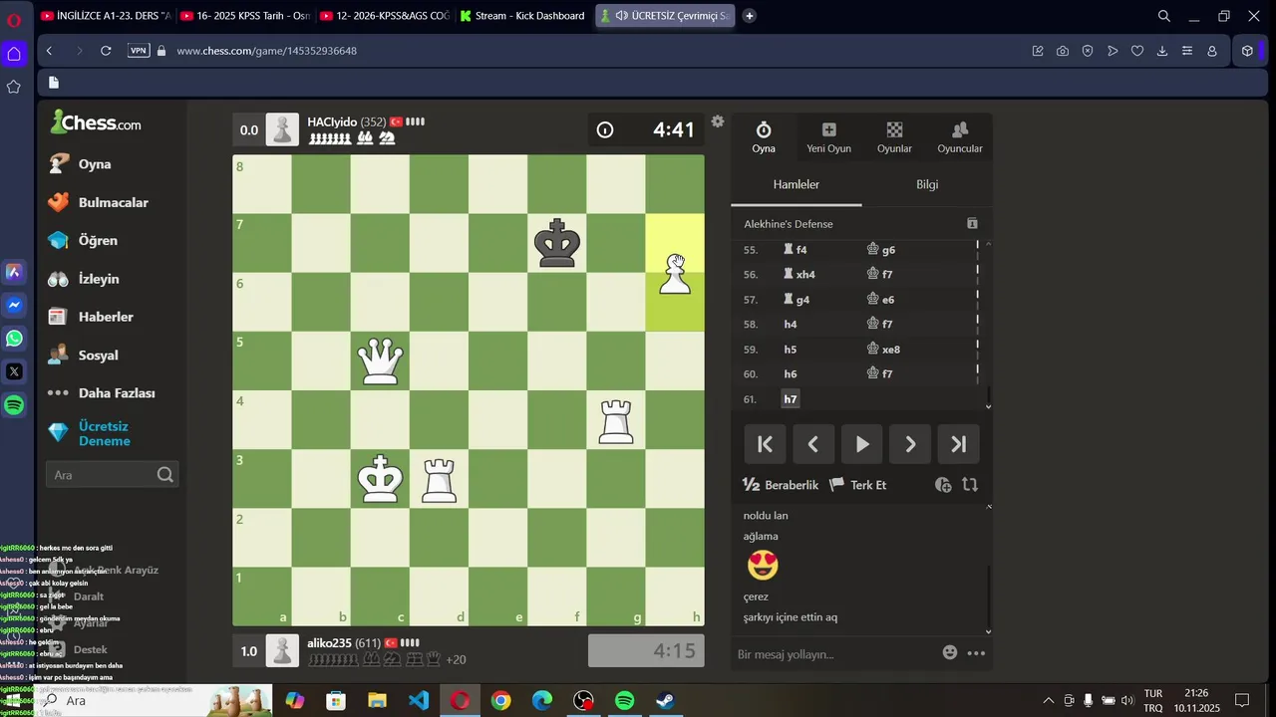Select Öğren in the left sidebar

click(x=84, y=240)
